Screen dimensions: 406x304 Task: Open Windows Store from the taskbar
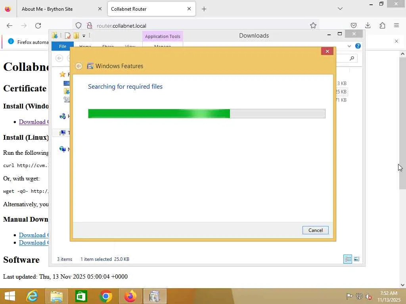[x=81, y=296]
